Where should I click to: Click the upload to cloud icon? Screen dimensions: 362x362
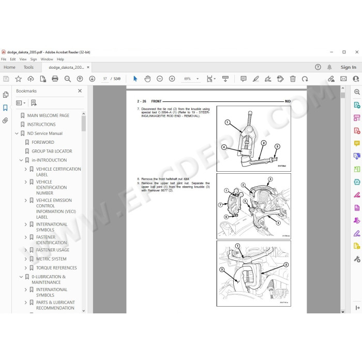click(31, 79)
